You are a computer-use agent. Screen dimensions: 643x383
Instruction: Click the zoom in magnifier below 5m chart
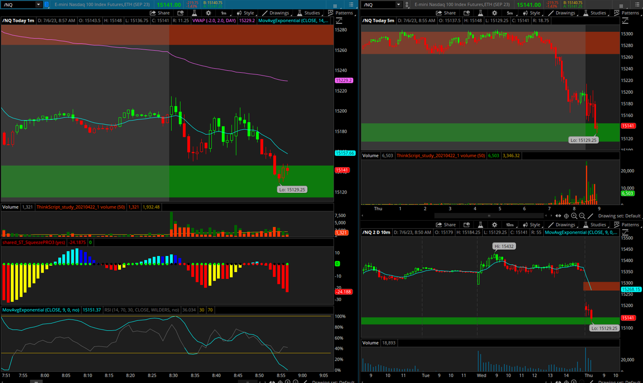point(575,216)
